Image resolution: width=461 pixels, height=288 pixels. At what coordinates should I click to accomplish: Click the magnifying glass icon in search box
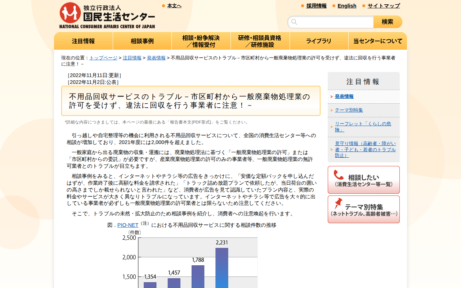294,22
